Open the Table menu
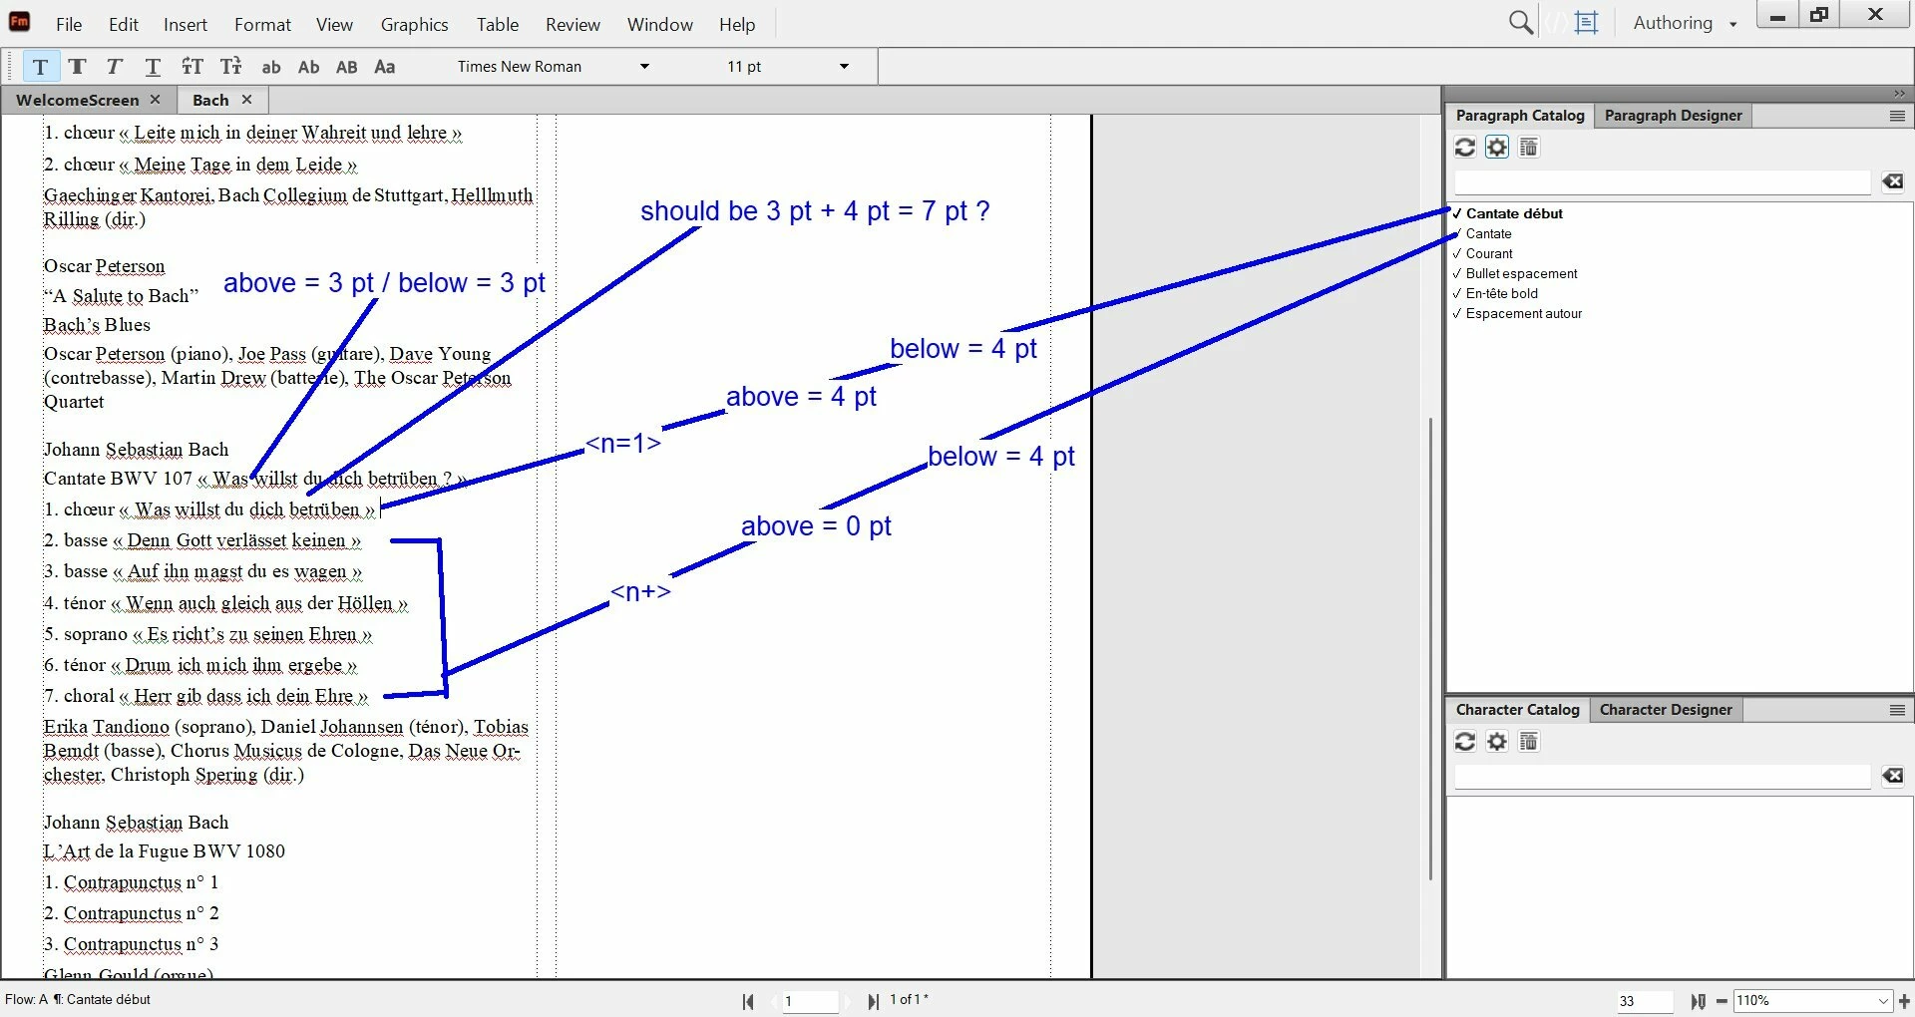This screenshot has width=1915, height=1017. click(x=497, y=24)
